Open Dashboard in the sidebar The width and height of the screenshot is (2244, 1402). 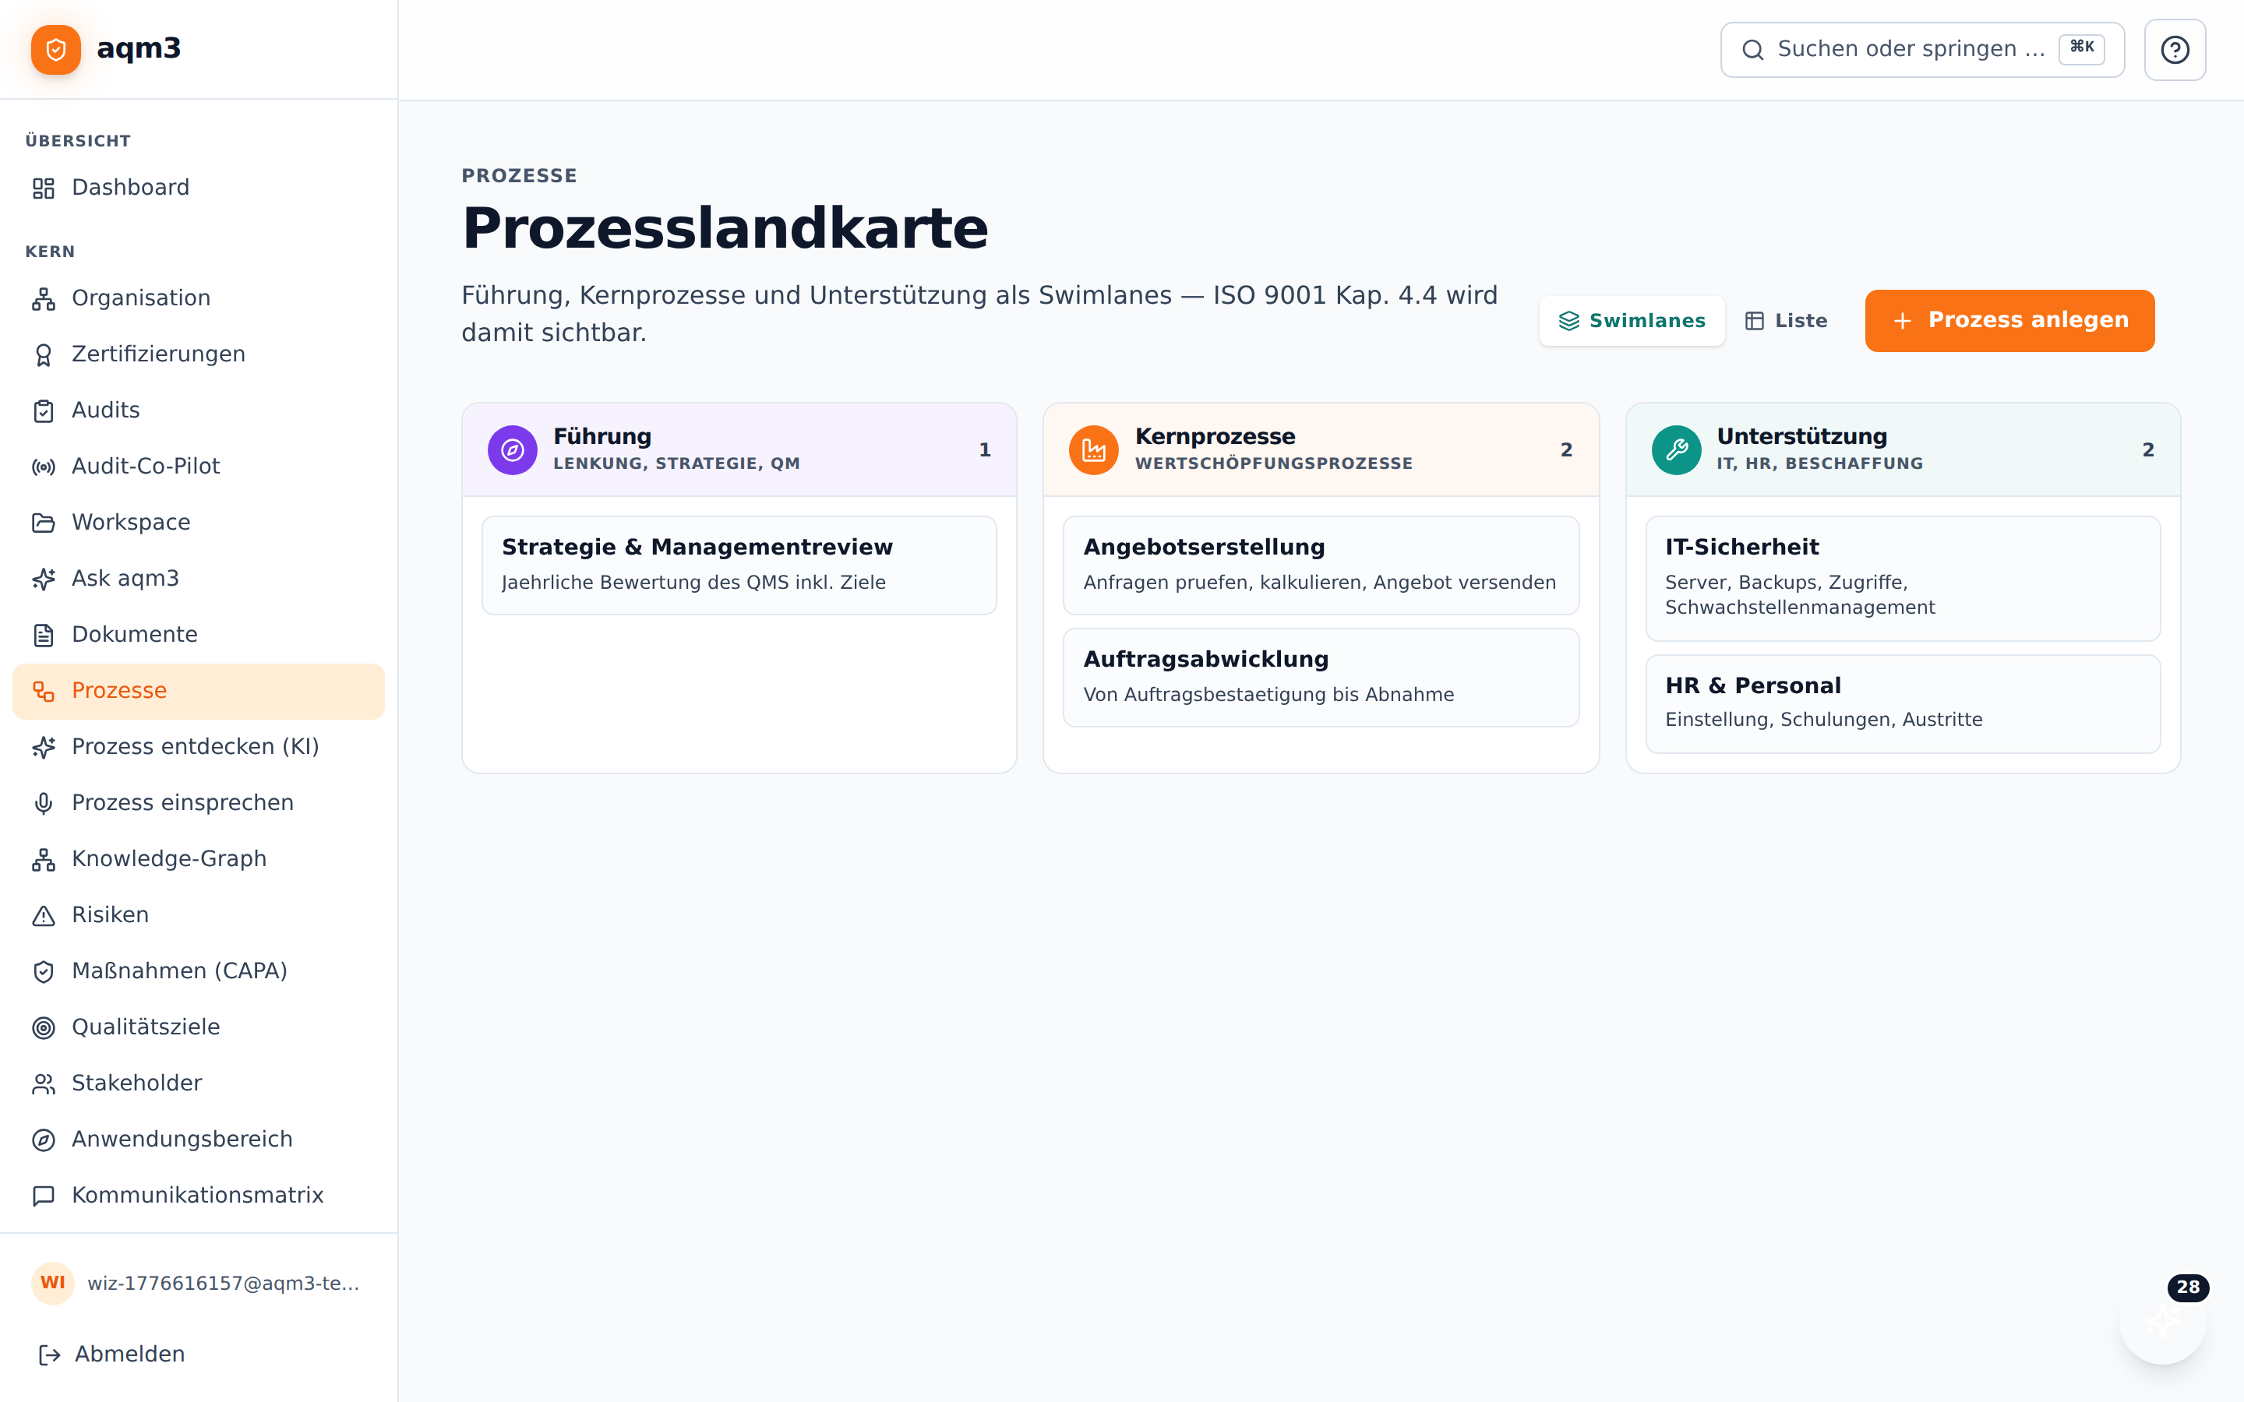[199, 188]
